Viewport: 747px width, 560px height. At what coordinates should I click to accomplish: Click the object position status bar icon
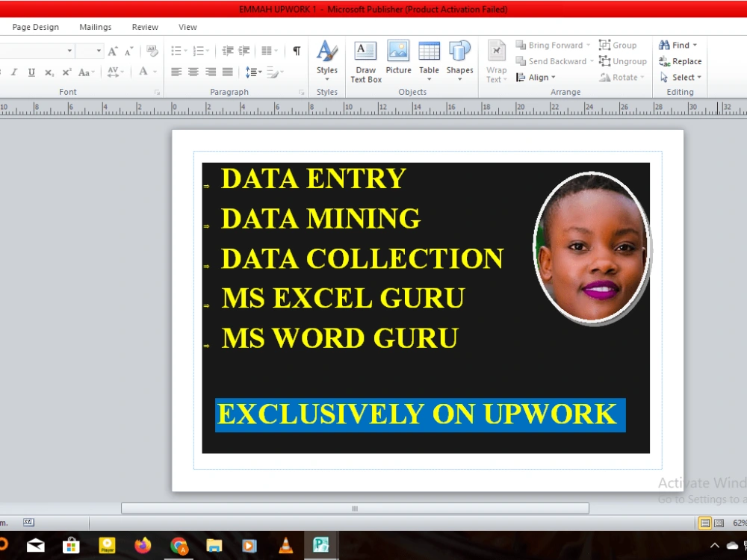(x=28, y=523)
